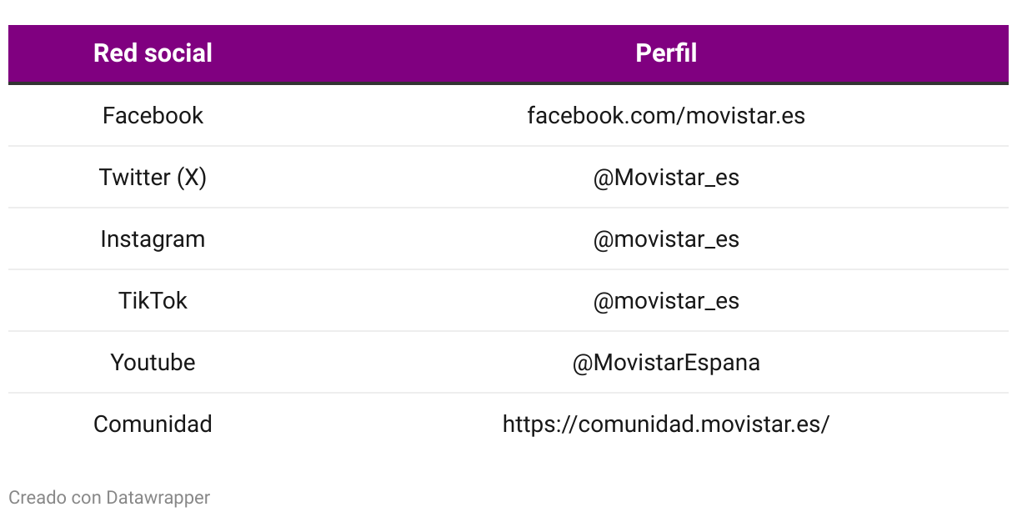The image size is (1017, 517).
Task: Click '(X)' in the Twitter label
Action: pos(191,177)
